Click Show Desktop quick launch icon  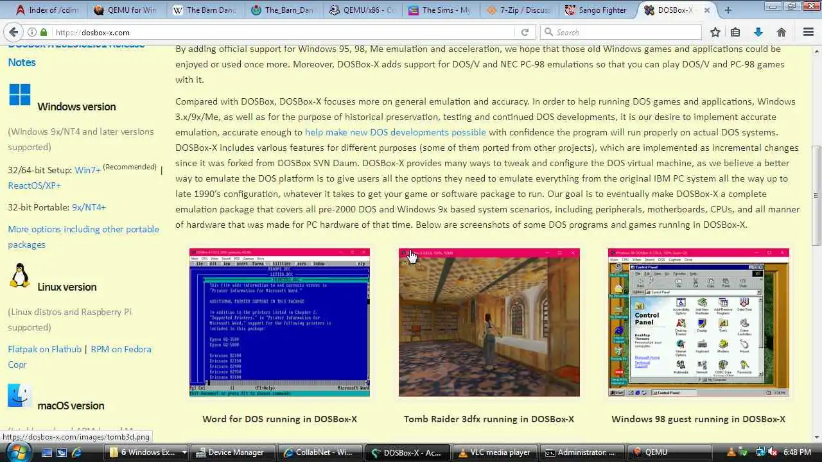[46, 452]
